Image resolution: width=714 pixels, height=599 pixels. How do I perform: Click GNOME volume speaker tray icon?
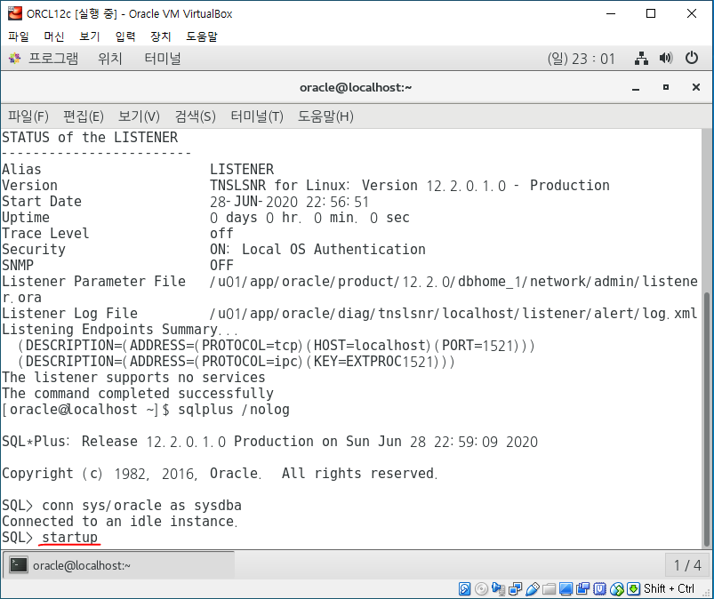tap(666, 59)
